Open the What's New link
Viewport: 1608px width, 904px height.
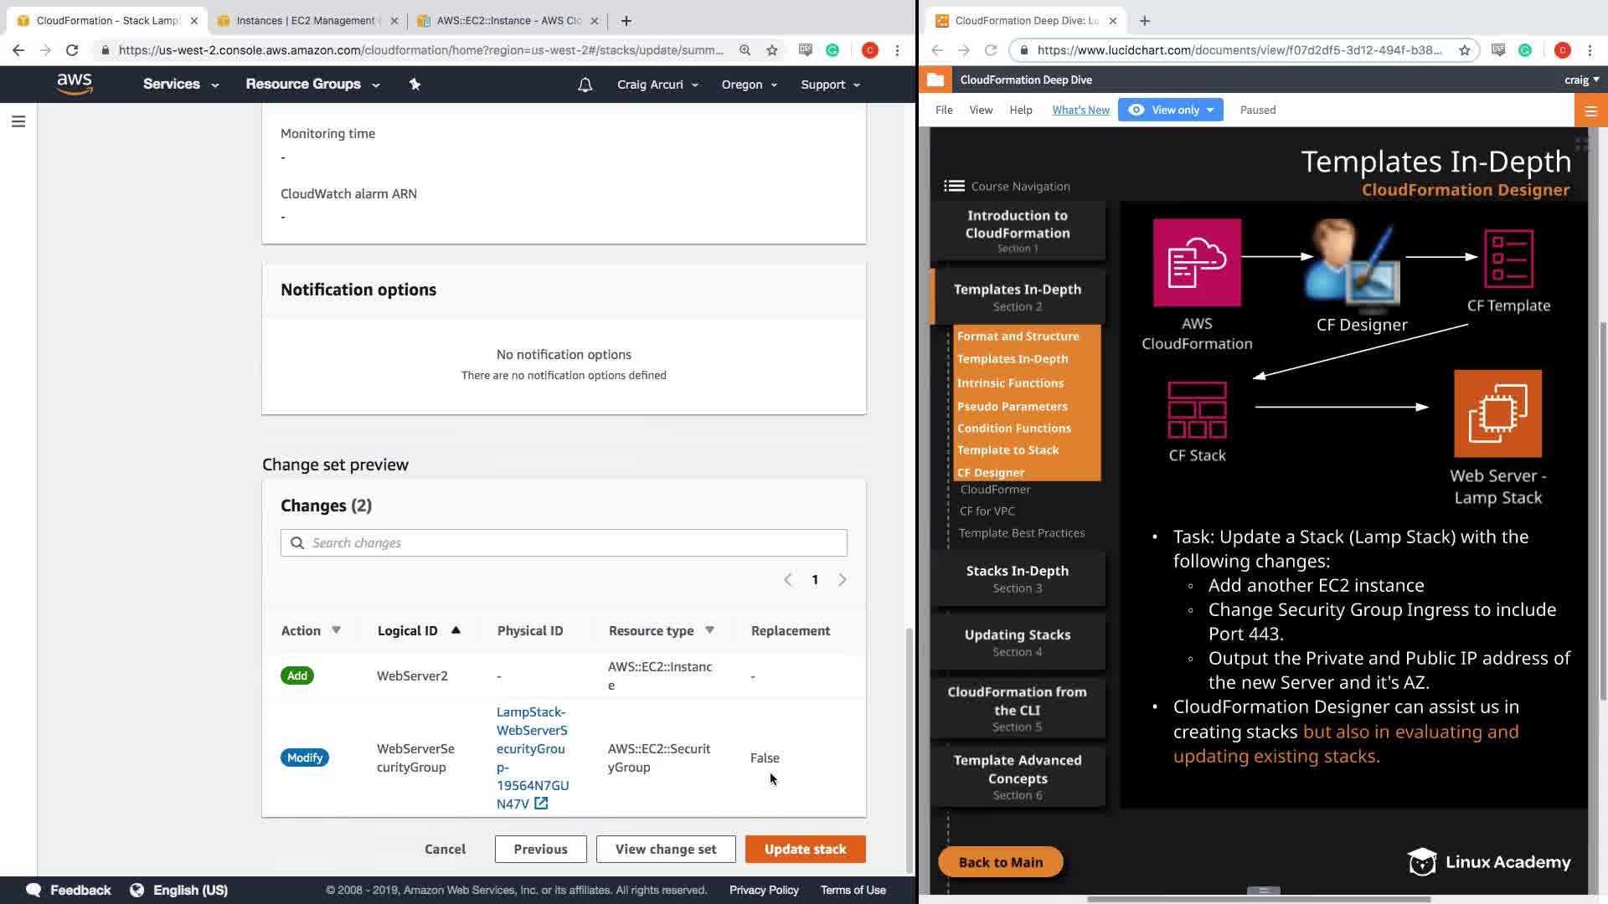[1080, 110]
